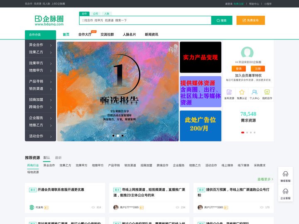299x224 pixels.
Task: Expand 地推甲方 category arrow
Action: [x=51, y=71]
